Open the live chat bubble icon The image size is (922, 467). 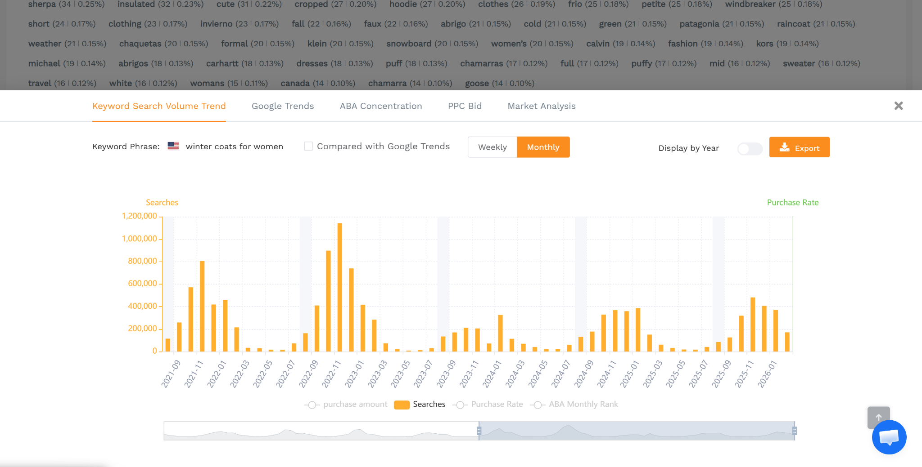tap(889, 437)
